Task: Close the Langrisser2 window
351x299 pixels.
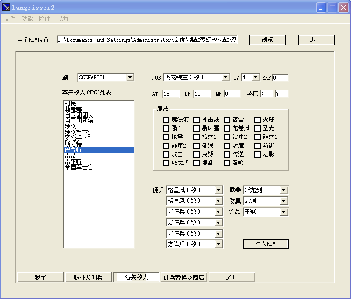Action: [343, 8]
